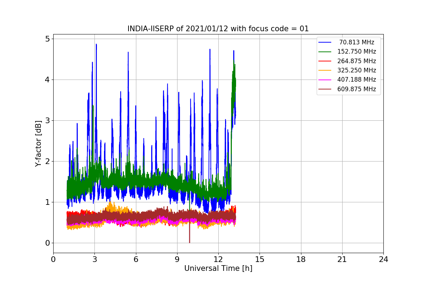Click the x-axis tick label '24'
This screenshot has width=426, height=284.
[383, 260]
